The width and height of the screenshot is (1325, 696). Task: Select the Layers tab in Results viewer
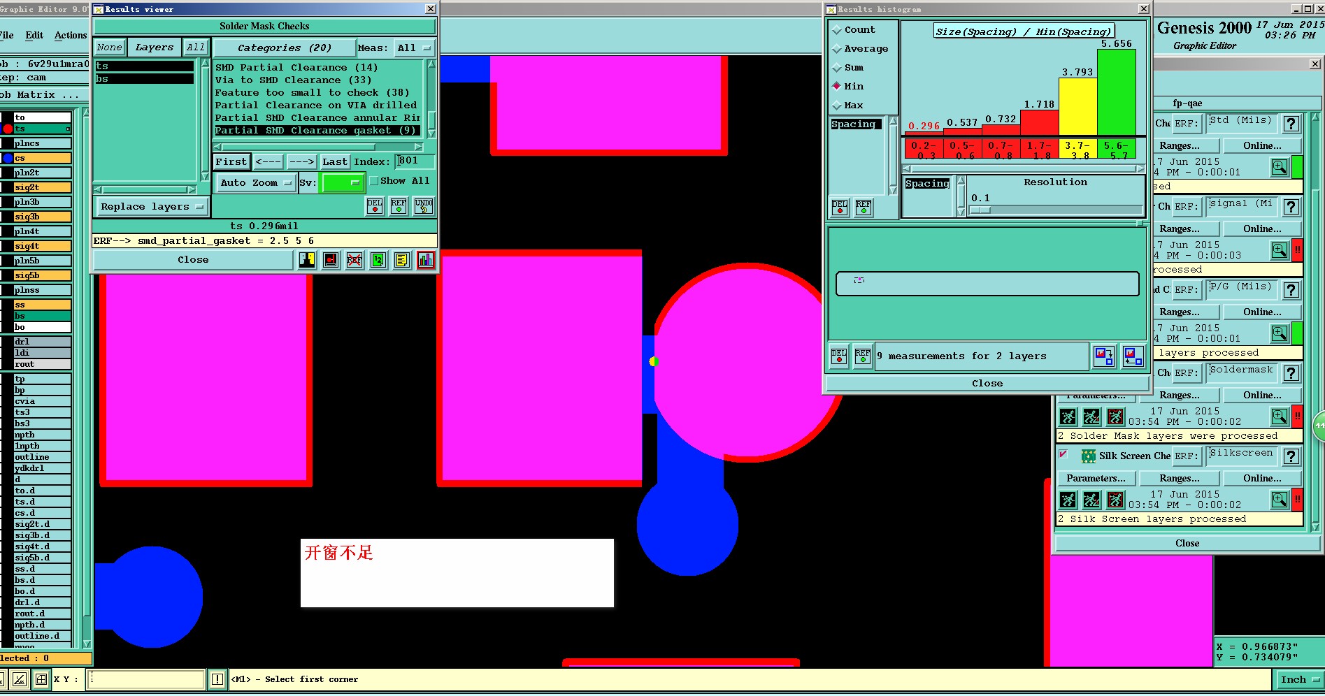[154, 47]
